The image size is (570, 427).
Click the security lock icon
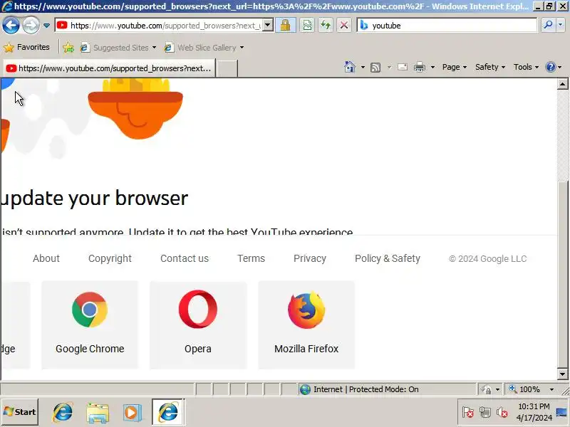tap(286, 25)
